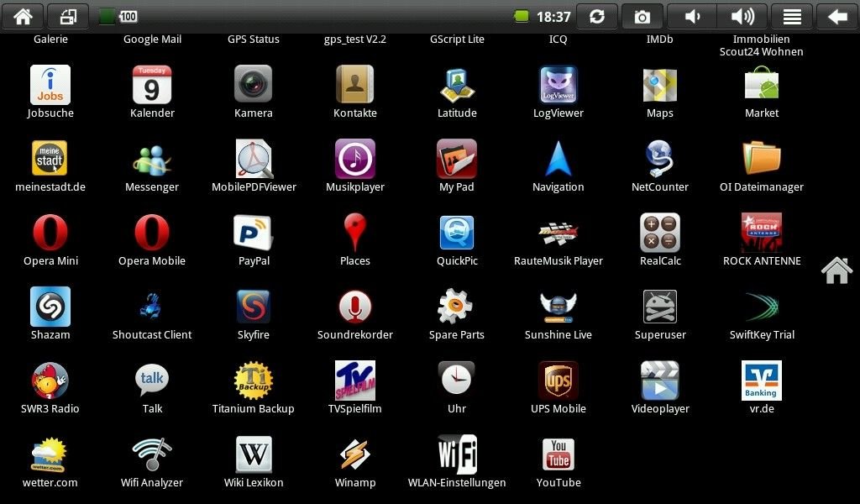Viewport: 860px width, 504px height.
Task: Tap the home icon on the right edge
Action: [837, 270]
